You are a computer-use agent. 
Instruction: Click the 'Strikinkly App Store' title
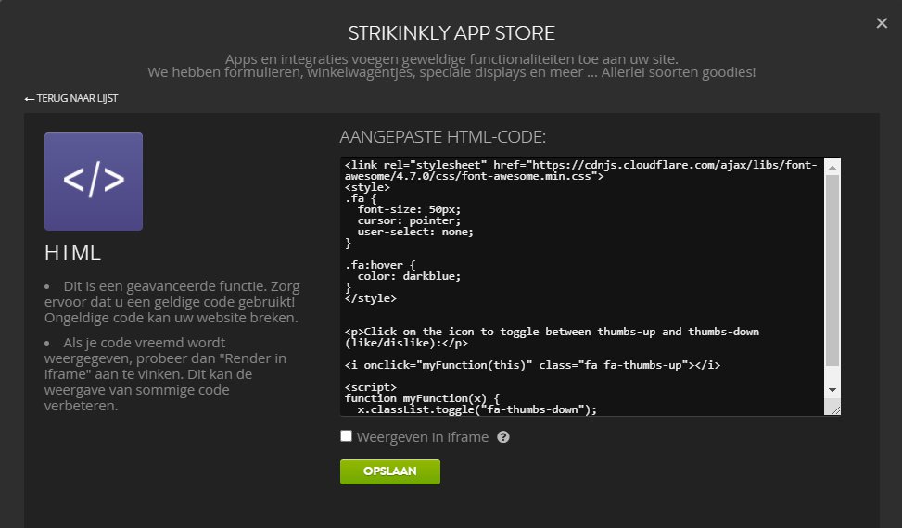[x=451, y=33]
